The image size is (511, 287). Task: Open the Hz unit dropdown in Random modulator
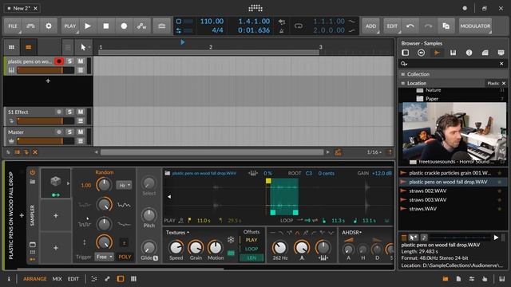[124, 185]
